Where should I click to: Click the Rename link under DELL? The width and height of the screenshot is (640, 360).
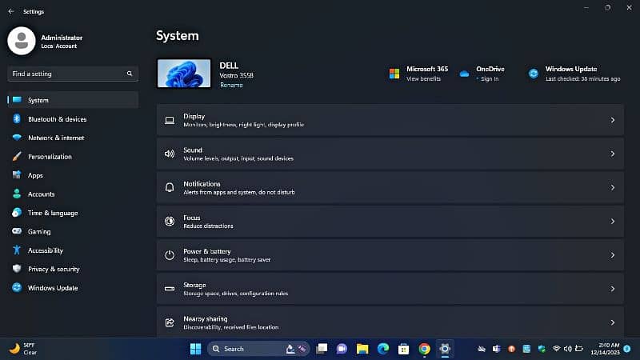coord(231,85)
